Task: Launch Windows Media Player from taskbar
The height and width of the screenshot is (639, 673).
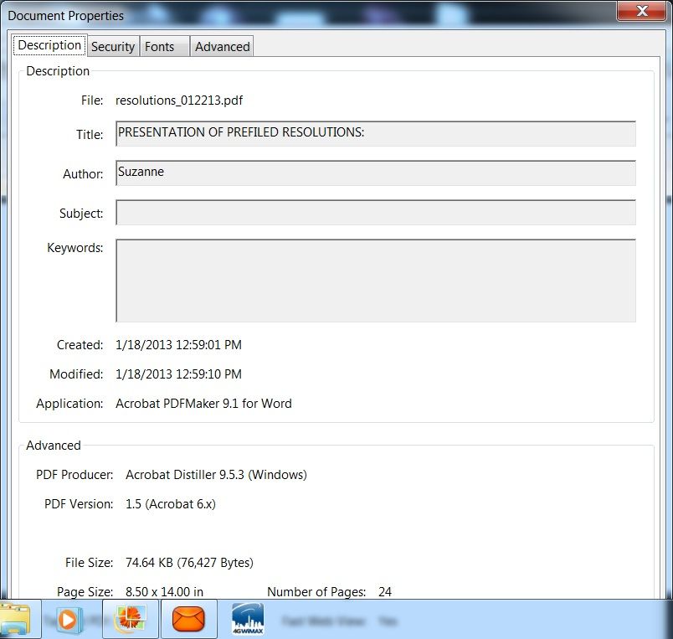Action: click(69, 619)
